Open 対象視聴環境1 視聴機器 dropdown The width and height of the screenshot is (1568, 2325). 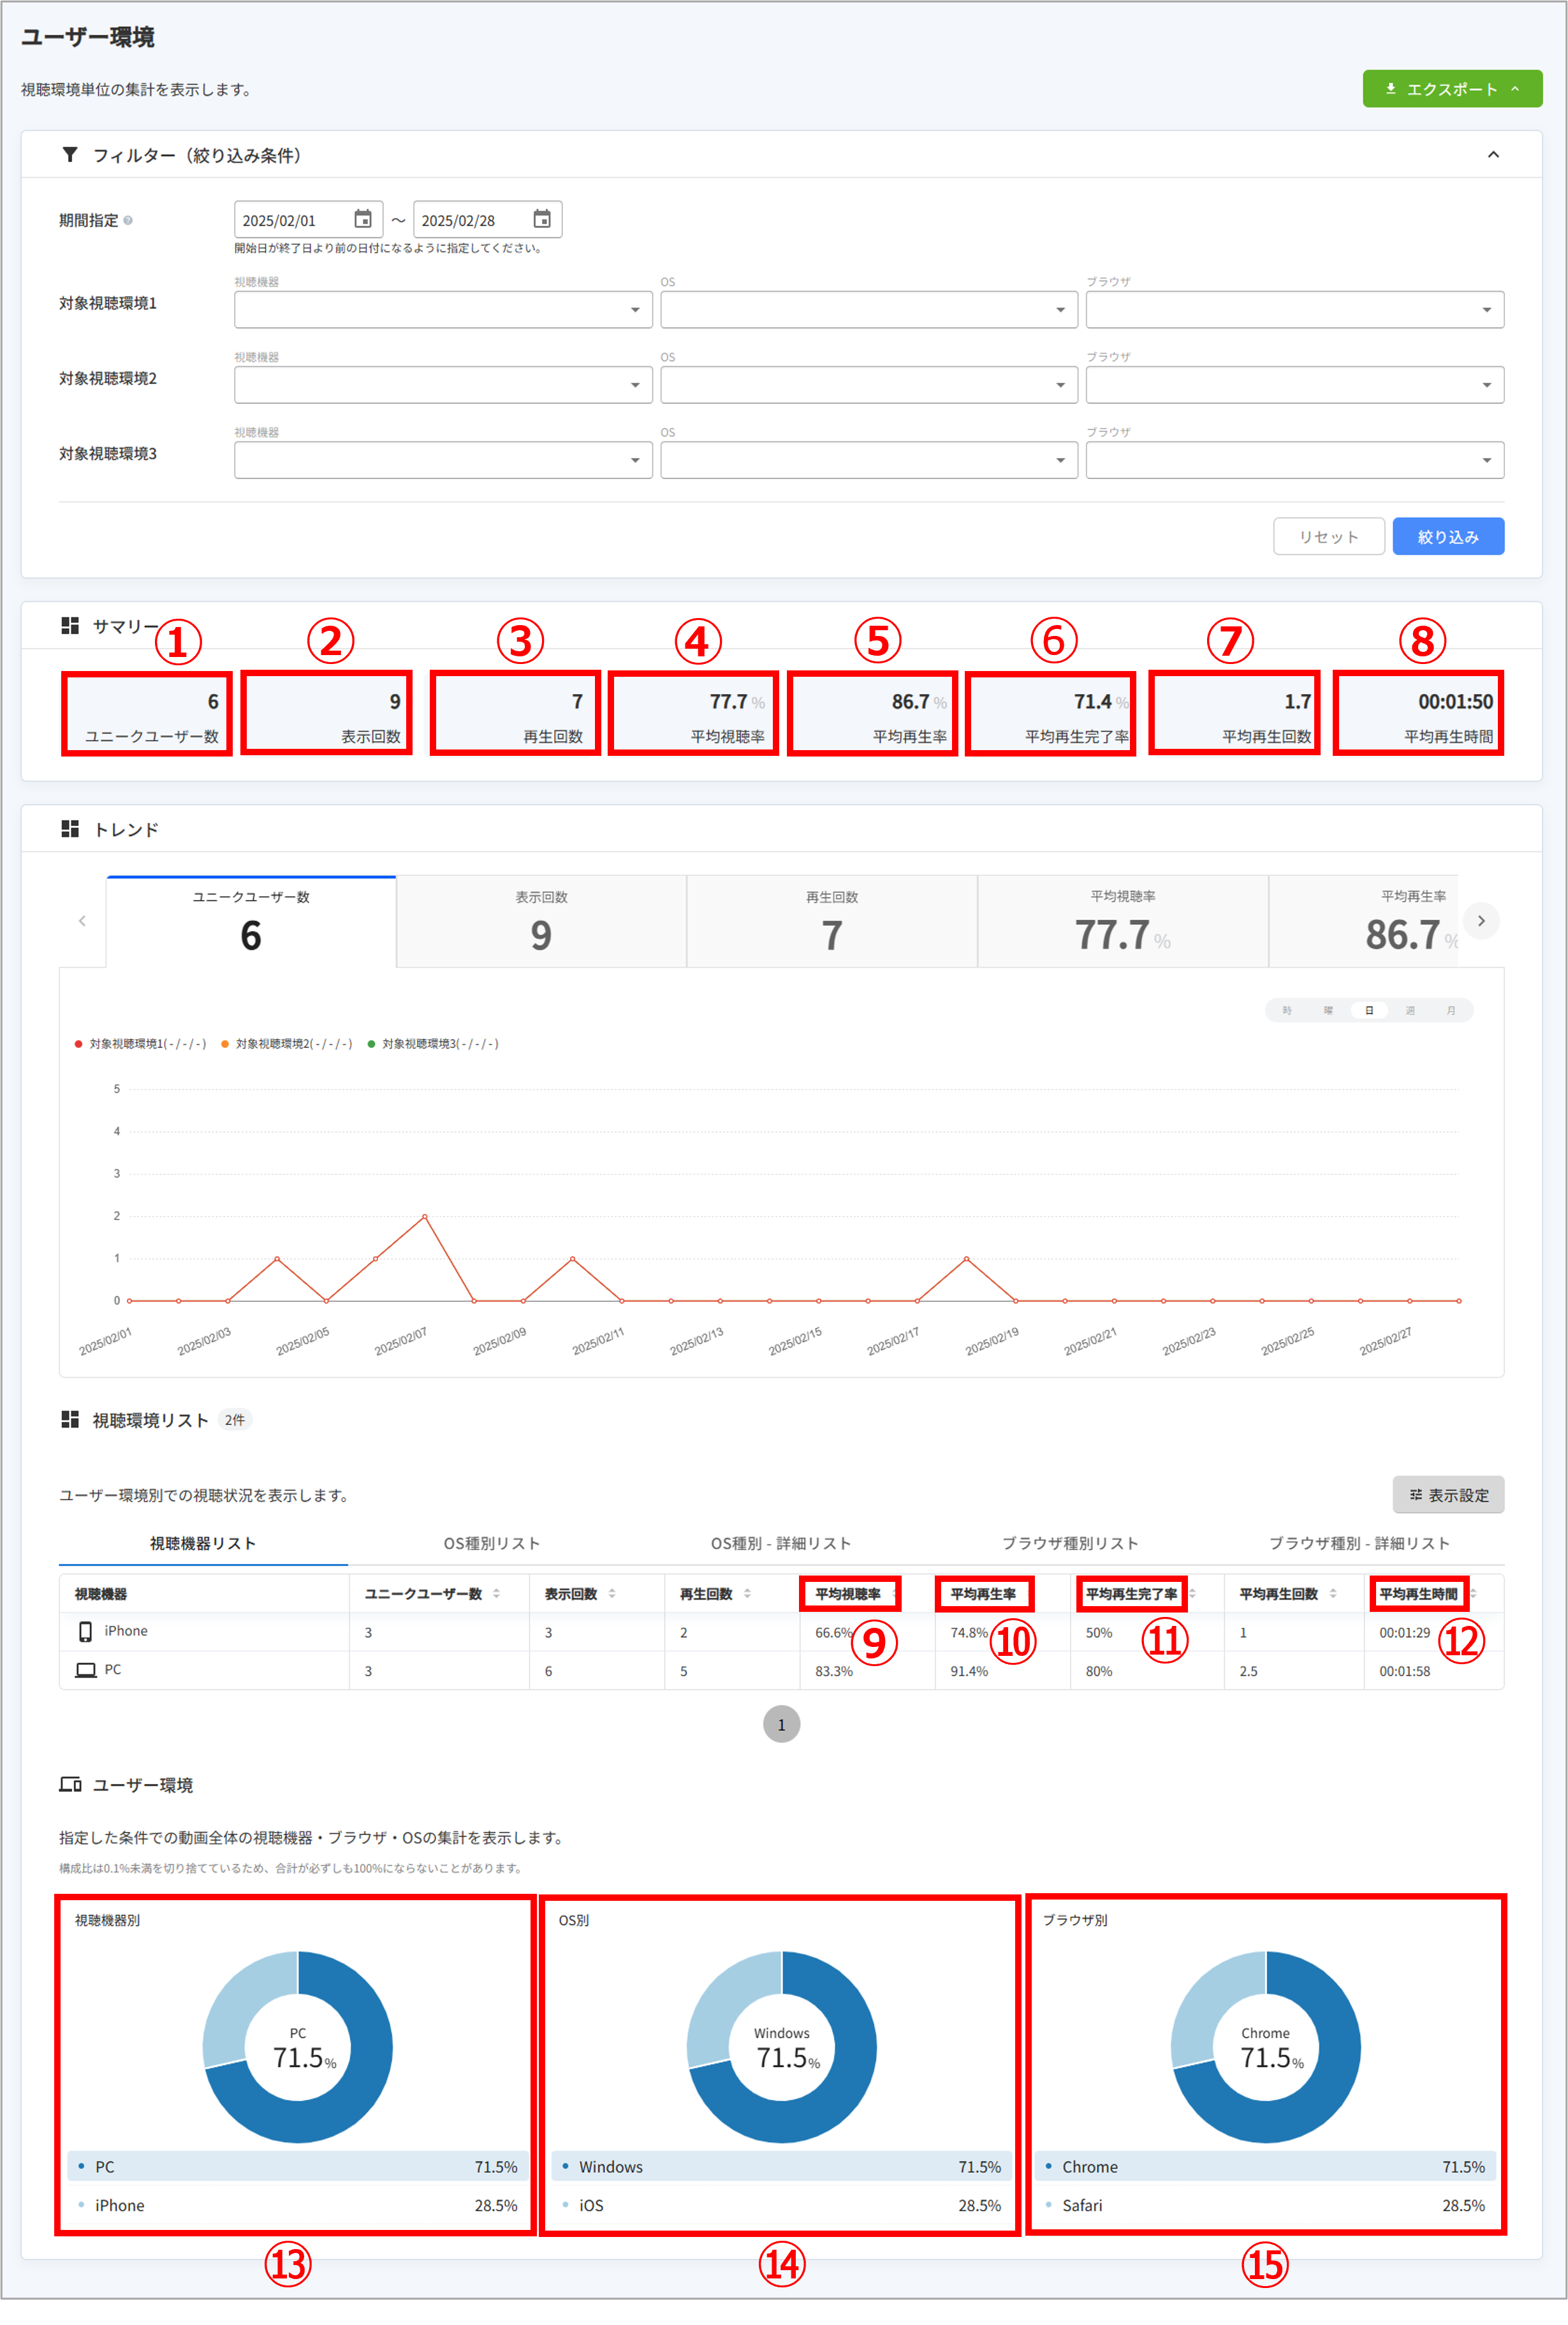tap(443, 310)
